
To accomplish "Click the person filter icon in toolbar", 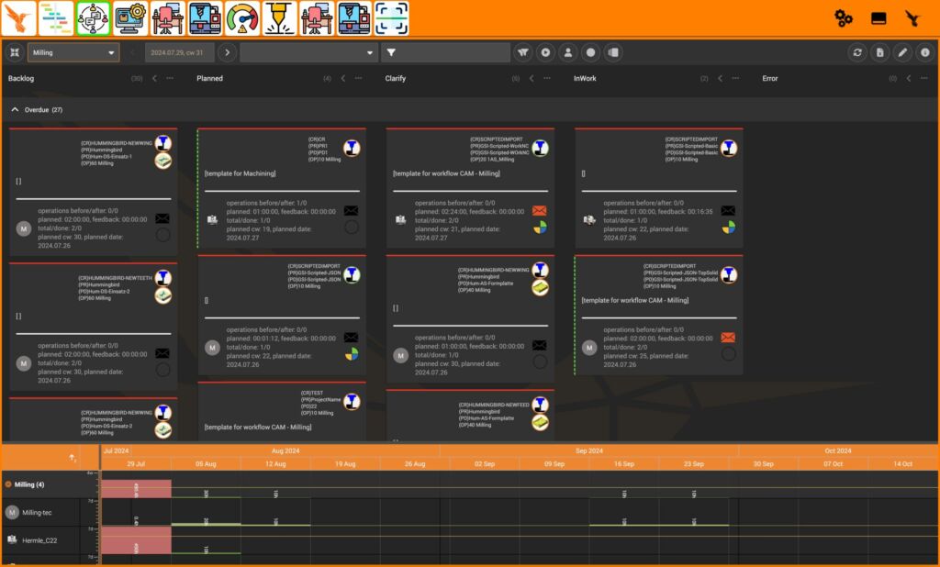I will (x=568, y=53).
